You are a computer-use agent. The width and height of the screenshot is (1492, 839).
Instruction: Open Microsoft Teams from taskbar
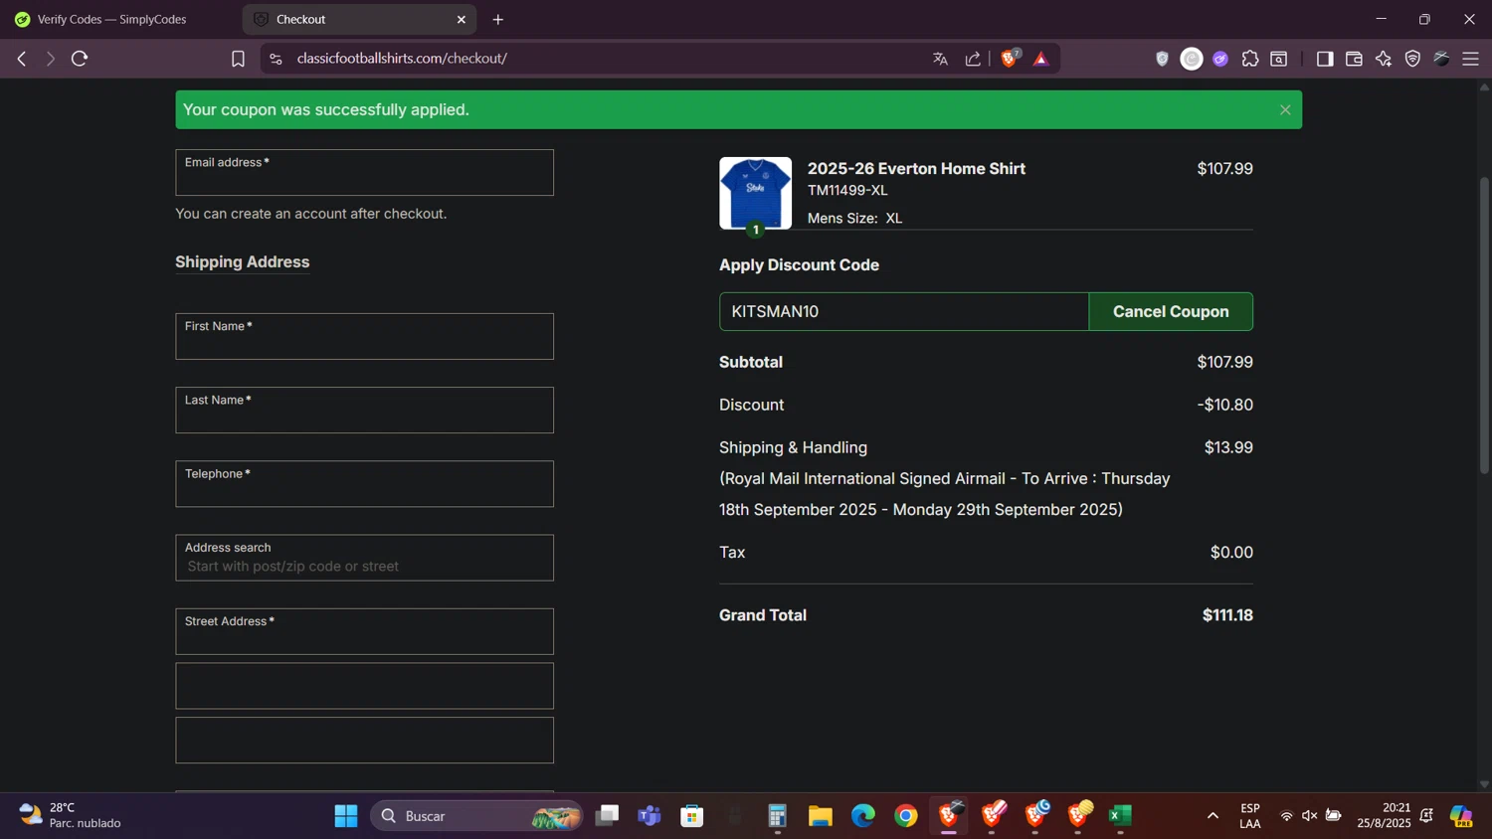pos(650,816)
